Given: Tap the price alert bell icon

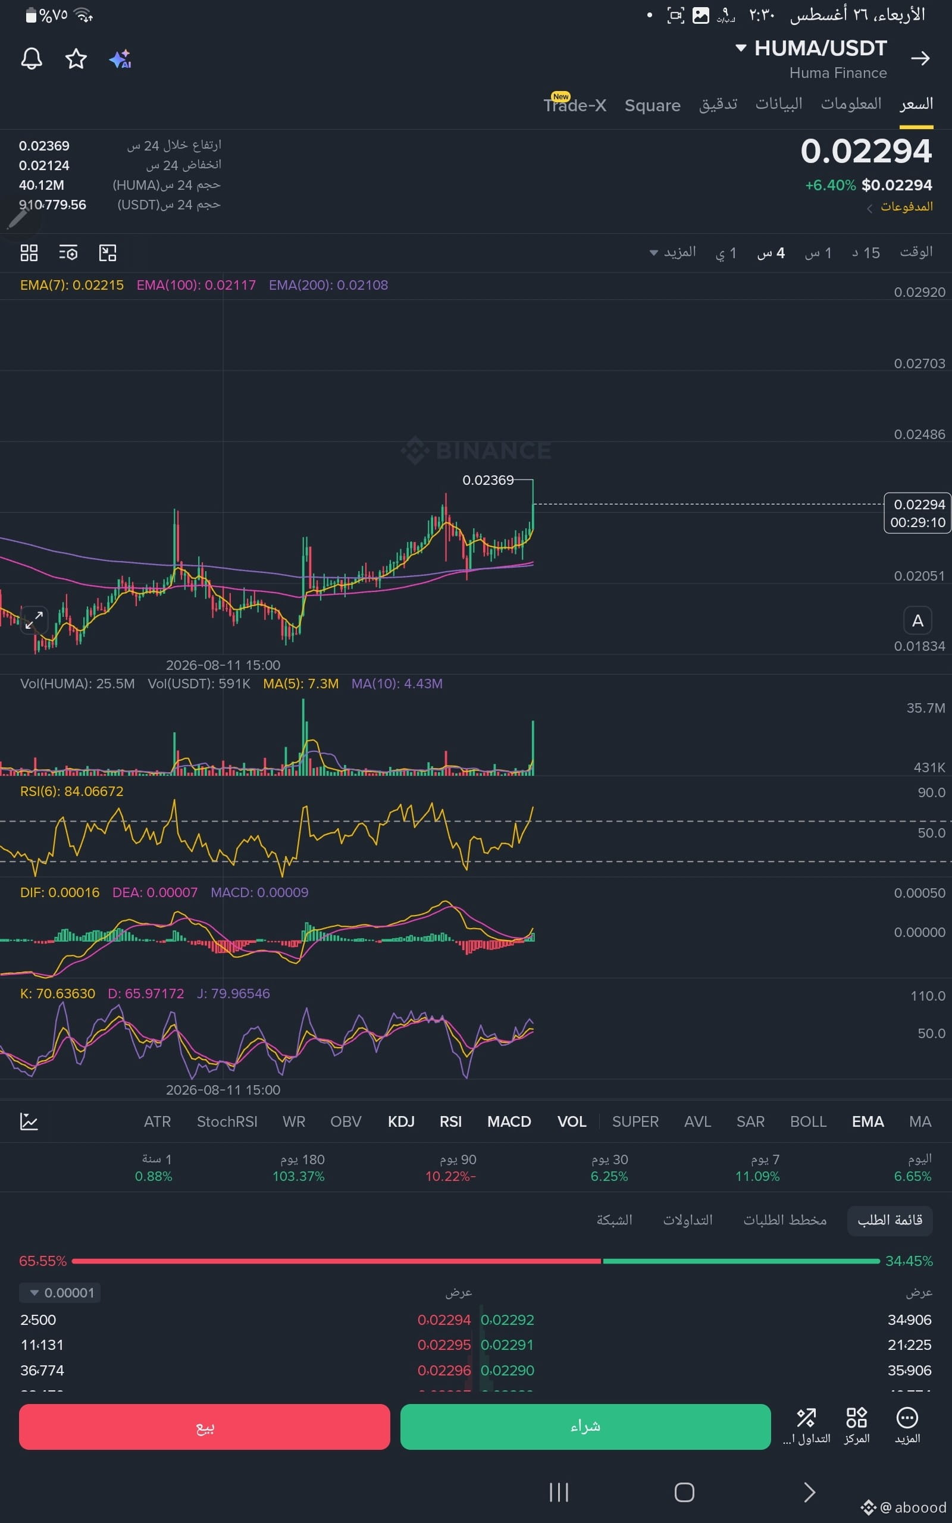Looking at the screenshot, I should point(32,59).
